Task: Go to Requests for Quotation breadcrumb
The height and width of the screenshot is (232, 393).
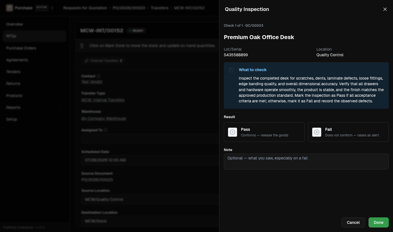Action: click(85, 8)
